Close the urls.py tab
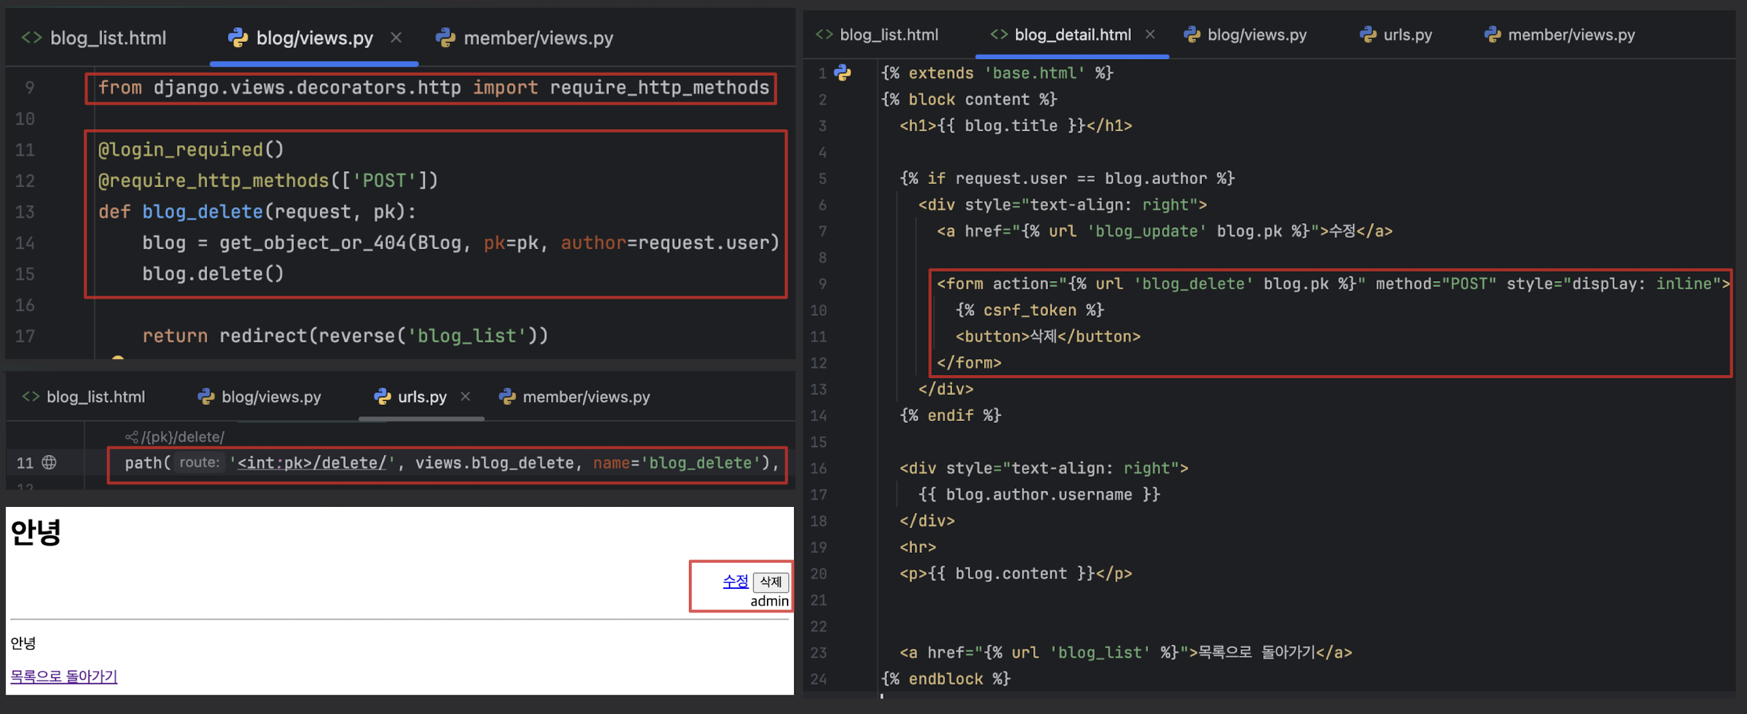Viewport: 1747px width, 714px height. [465, 396]
